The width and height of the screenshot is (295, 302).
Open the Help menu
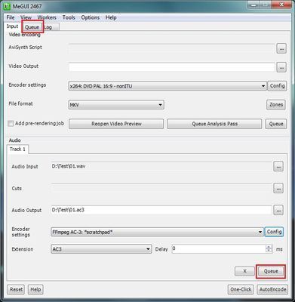(x=111, y=17)
